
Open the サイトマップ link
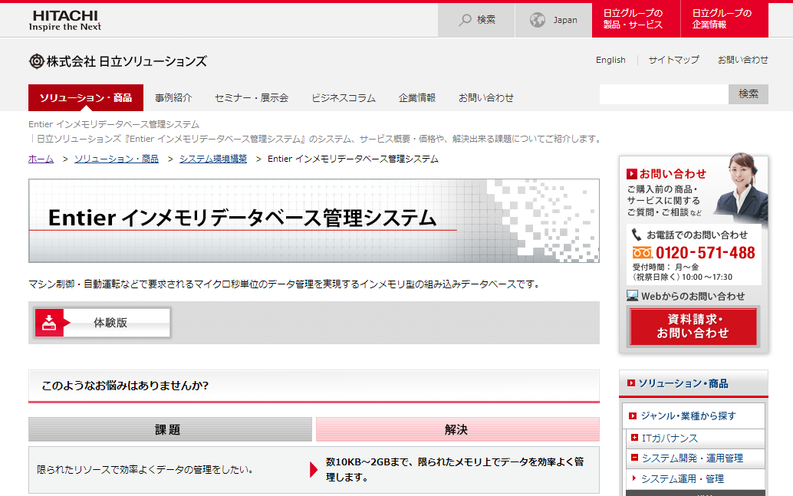pyautogui.click(x=673, y=60)
